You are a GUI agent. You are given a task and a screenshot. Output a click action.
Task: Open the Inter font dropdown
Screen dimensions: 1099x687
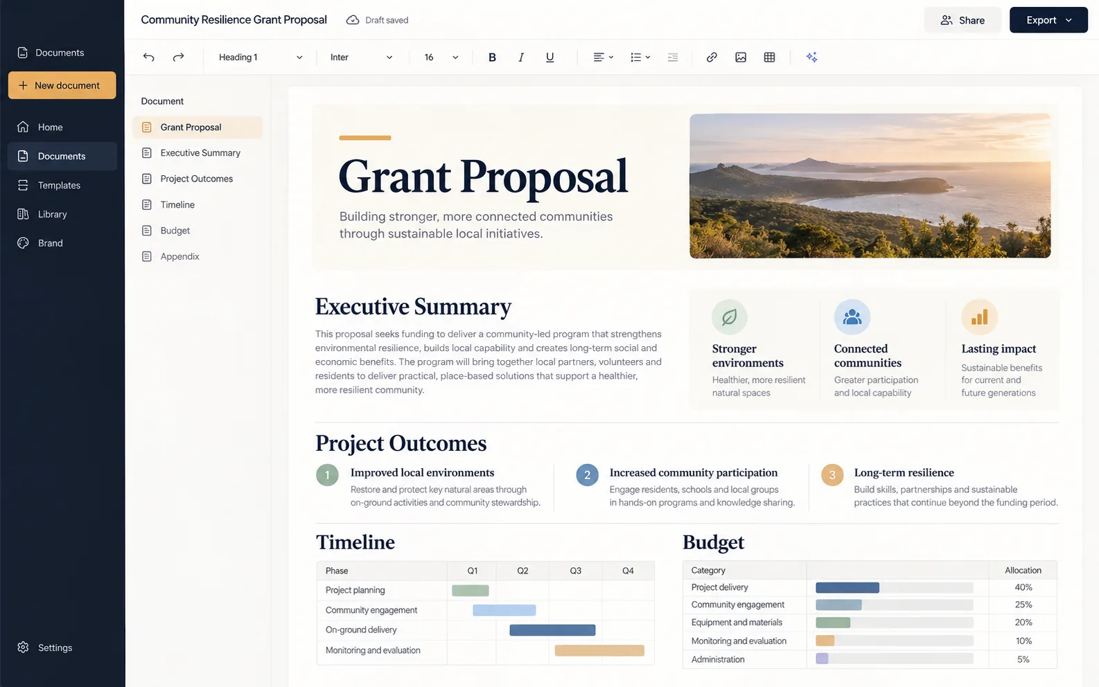pyautogui.click(x=361, y=57)
